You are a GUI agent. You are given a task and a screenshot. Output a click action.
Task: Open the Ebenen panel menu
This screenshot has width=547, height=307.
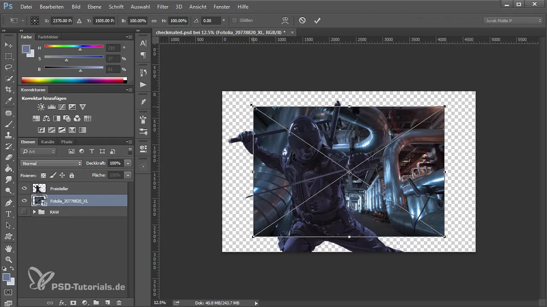point(129,142)
